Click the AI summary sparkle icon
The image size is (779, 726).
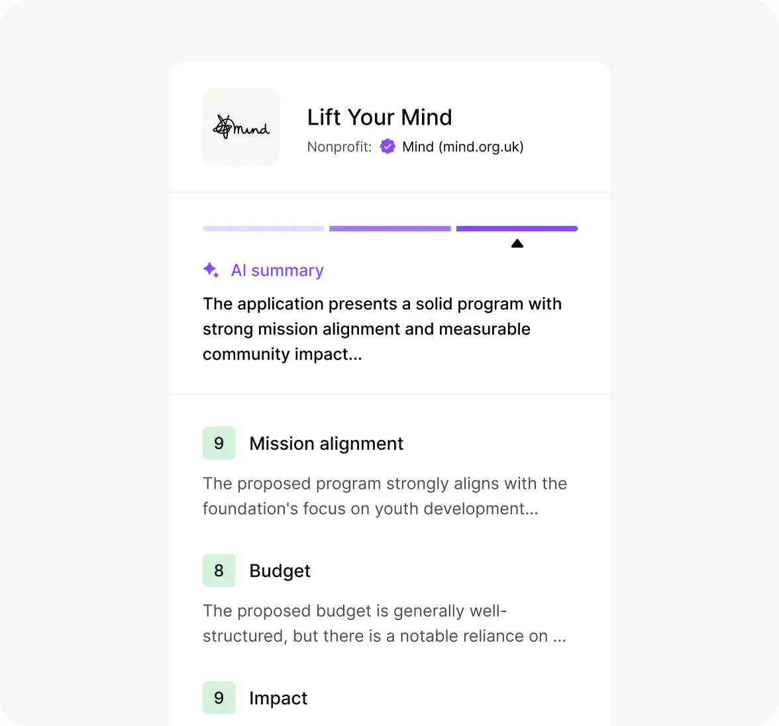[211, 270]
